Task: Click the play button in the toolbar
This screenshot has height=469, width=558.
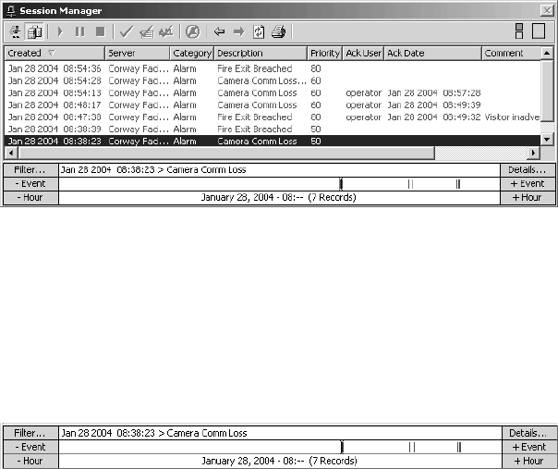Action: (62, 31)
